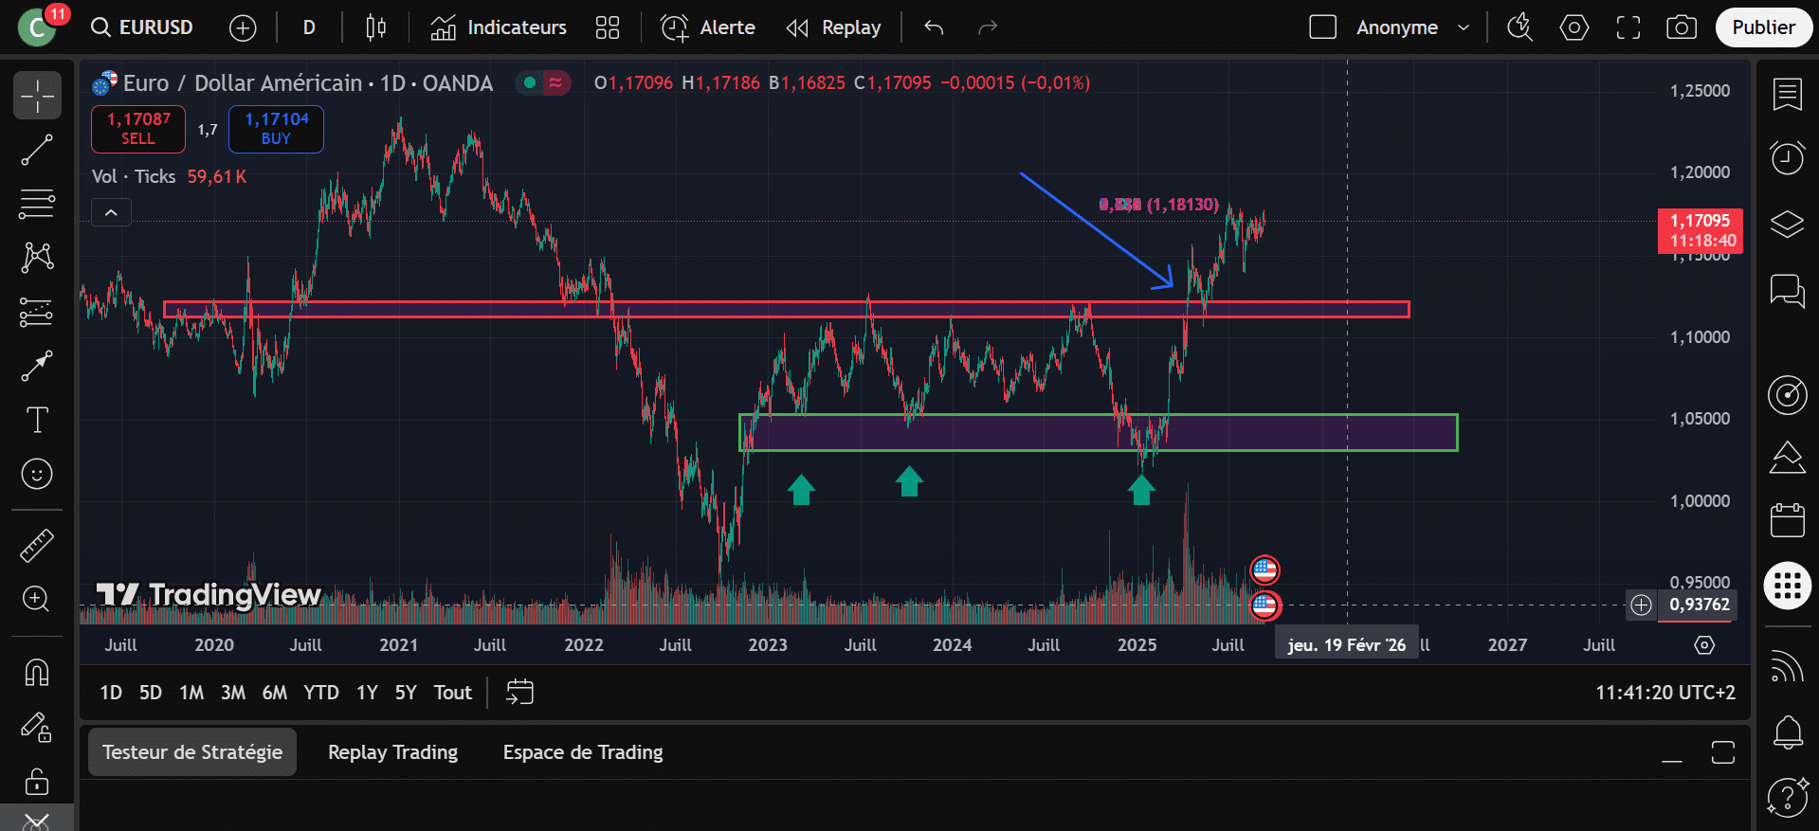The width and height of the screenshot is (1819, 831).
Task: Take a chart snapshot with camera icon
Action: click(1682, 27)
